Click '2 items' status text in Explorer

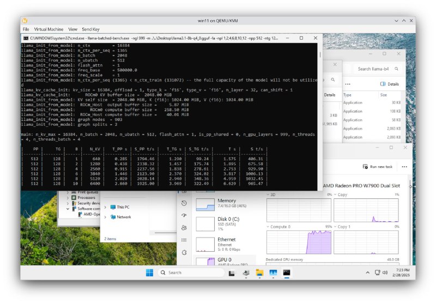point(110,239)
